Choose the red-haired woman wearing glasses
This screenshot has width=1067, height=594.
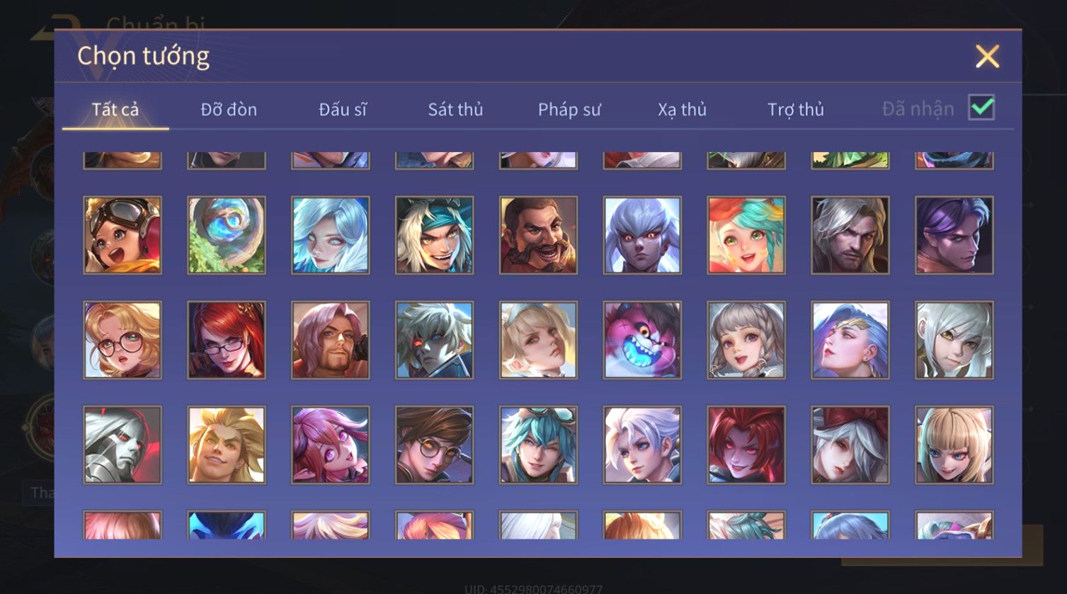pos(227,340)
